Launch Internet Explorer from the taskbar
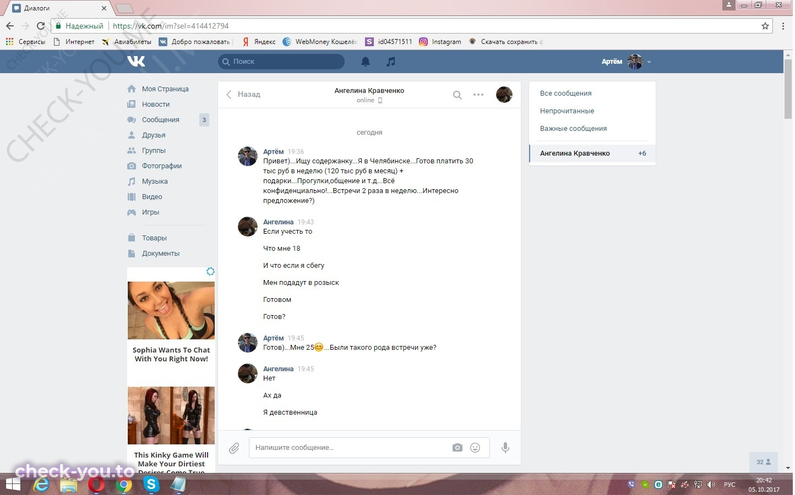The width and height of the screenshot is (795, 495). [41, 485]
